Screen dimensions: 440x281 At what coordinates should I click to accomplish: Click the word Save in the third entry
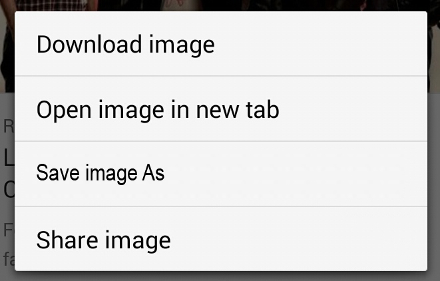point(58,173)
